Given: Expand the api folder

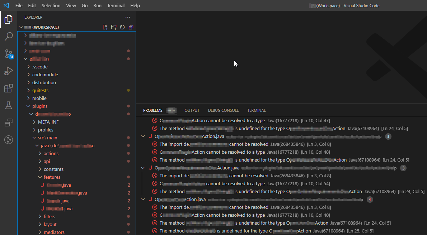Looking at the screenshot, I should tap(76, 161).
